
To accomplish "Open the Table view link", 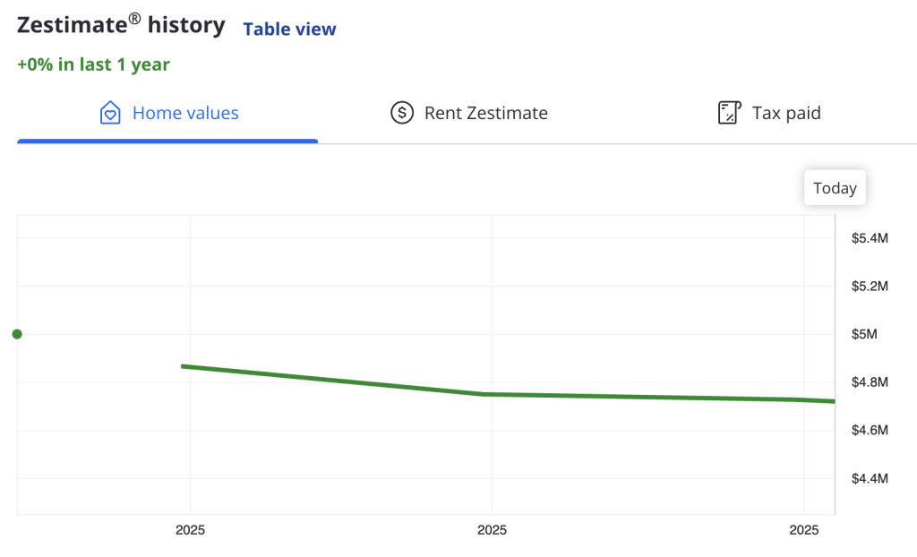I will click(289, 30).
